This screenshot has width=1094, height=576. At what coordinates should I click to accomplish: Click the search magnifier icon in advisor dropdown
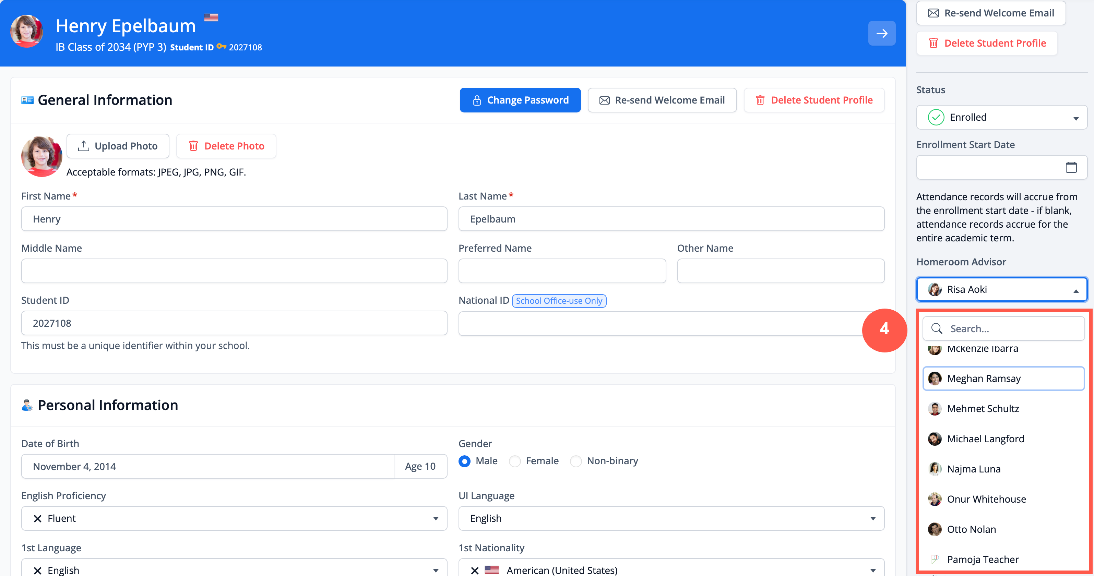click(x=937, y=328)
